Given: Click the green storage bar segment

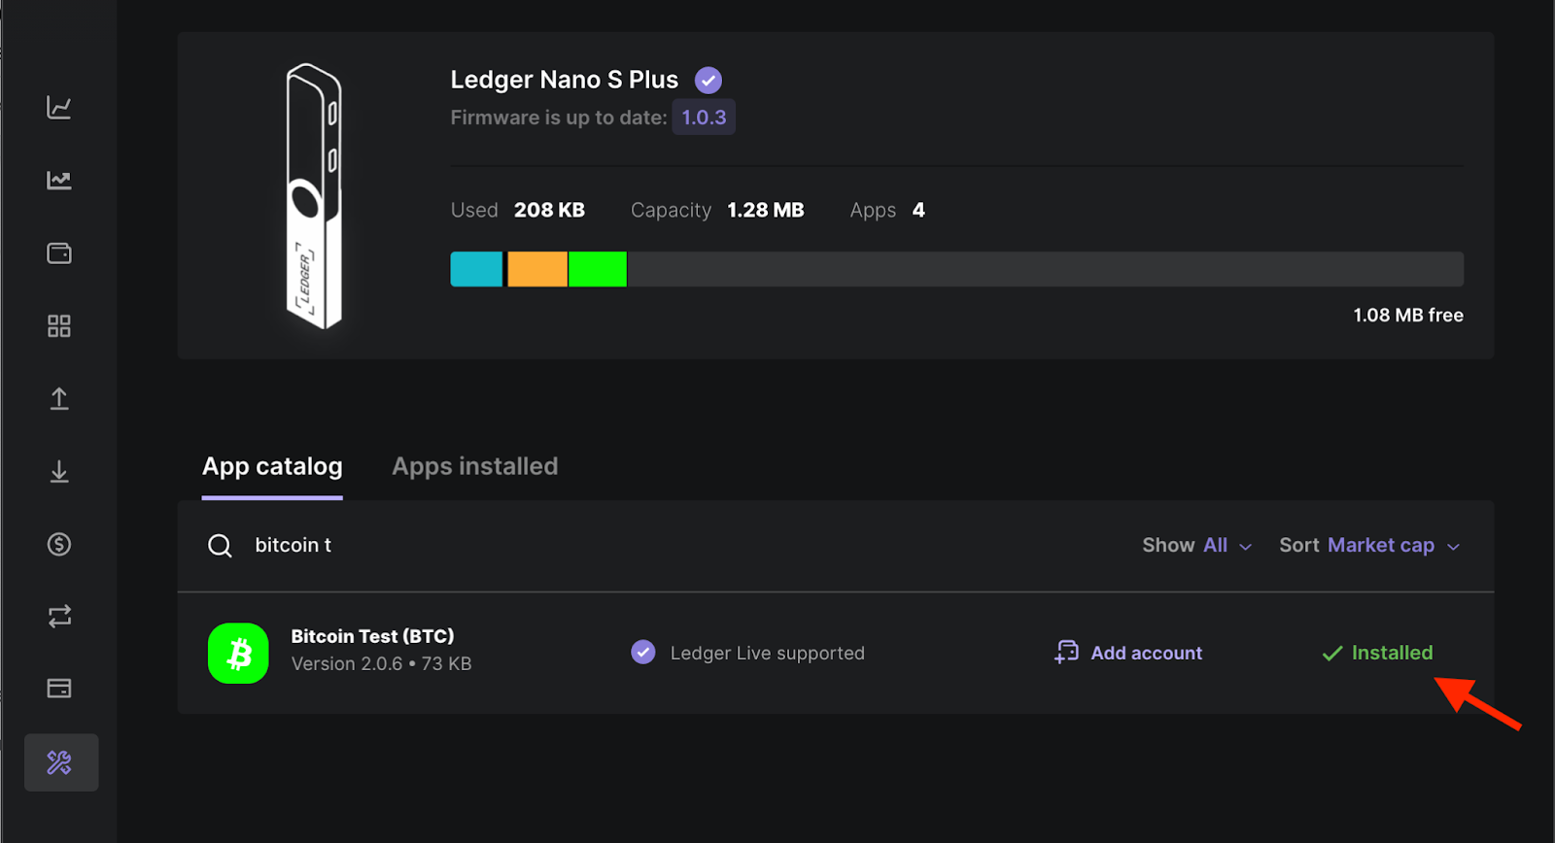Looking at the screenshot, I should [x=598, y=269].
